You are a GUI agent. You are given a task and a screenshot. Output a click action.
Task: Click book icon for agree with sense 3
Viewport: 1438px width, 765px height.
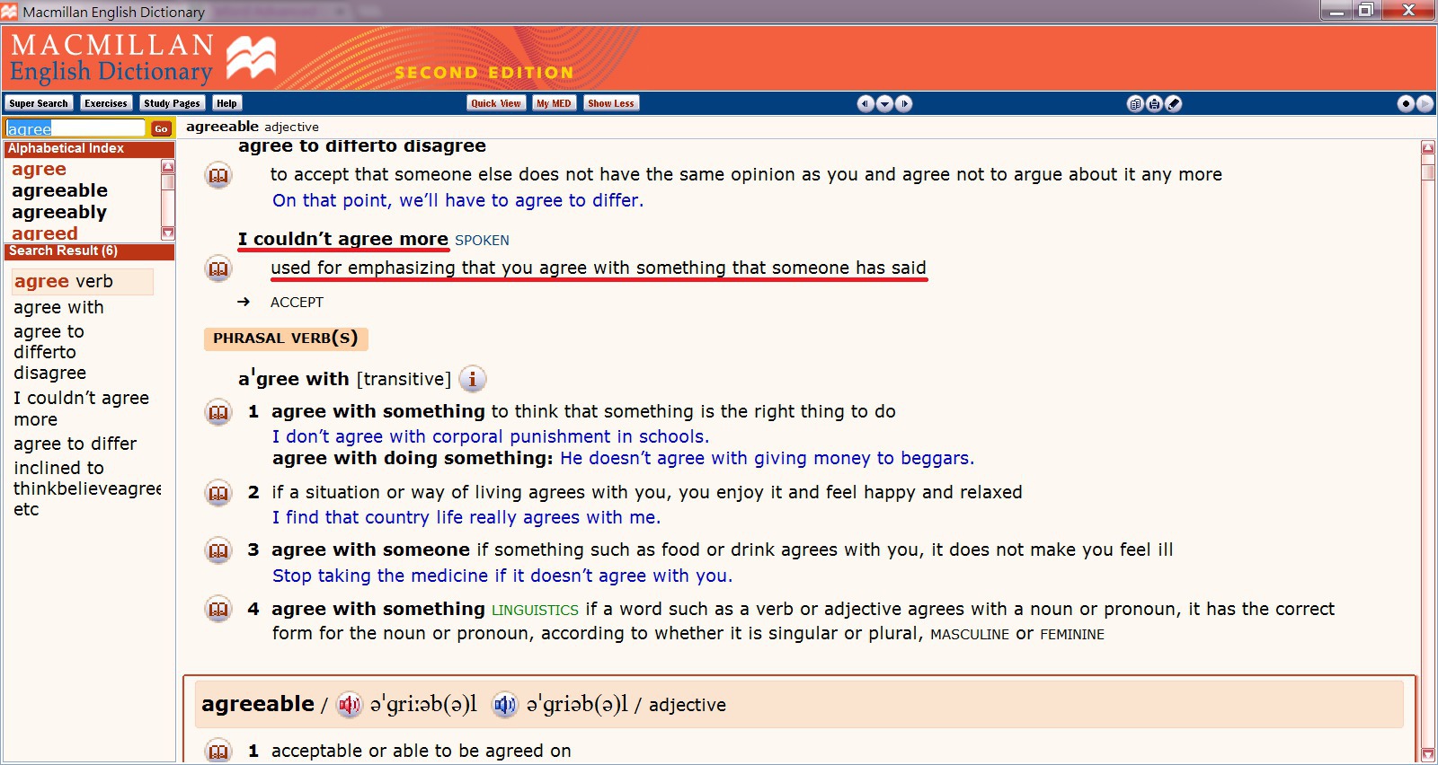(218, 550)
